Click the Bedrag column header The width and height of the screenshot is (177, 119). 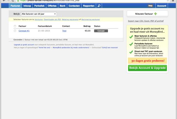[87, 26]
